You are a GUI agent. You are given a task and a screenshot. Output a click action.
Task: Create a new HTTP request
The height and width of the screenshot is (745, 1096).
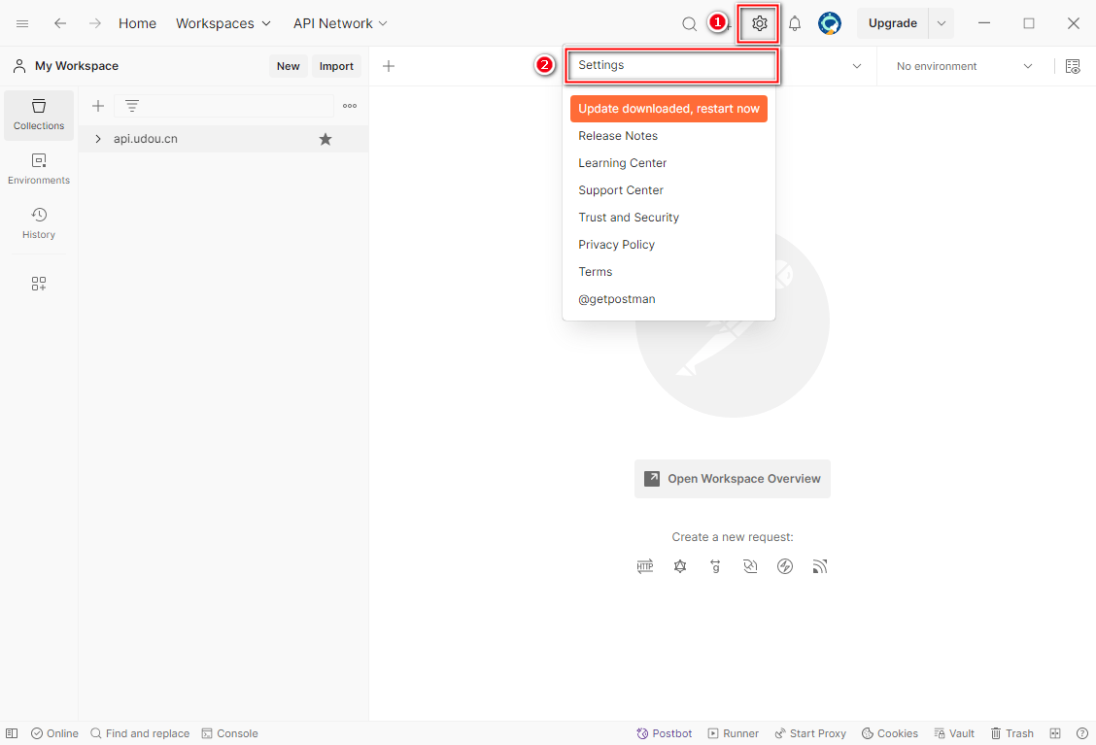click(x=645, y=566)
